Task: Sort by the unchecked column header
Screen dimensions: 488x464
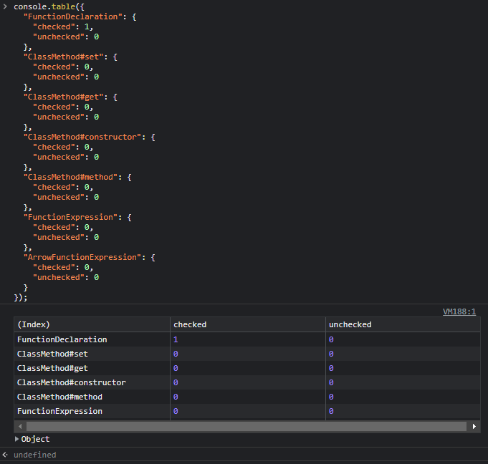Action: tap(403, 324)
